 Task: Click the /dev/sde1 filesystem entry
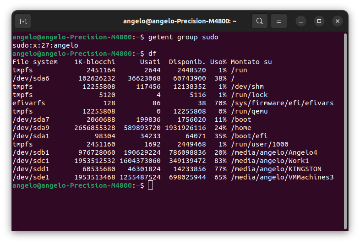(x=31, y=178)
